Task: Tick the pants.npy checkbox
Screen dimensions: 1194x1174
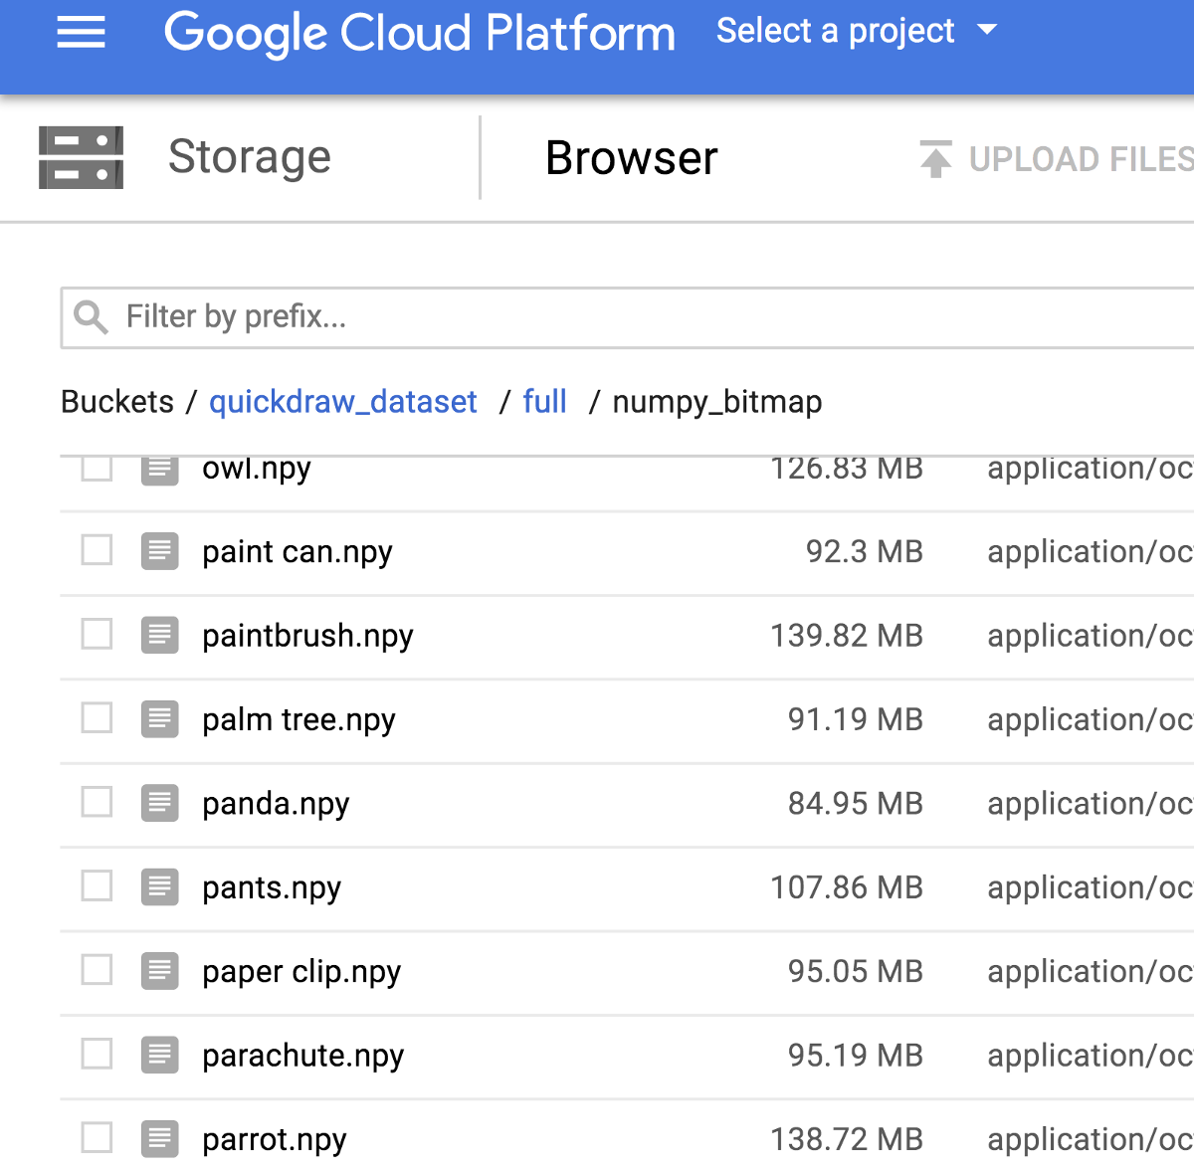Action: [97, 885]
